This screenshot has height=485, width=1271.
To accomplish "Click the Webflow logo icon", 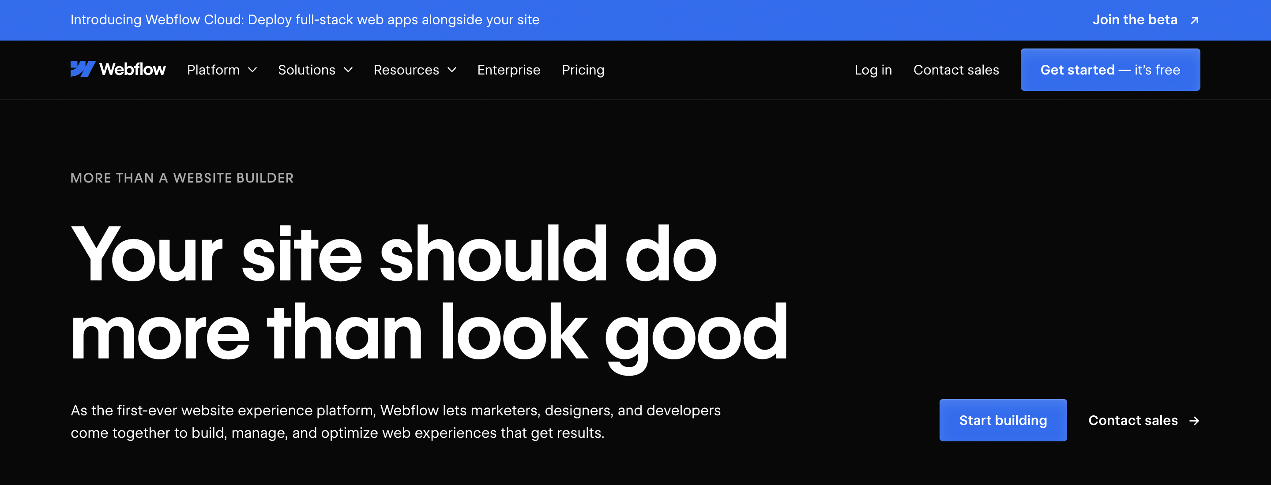I will coord(83,69).
